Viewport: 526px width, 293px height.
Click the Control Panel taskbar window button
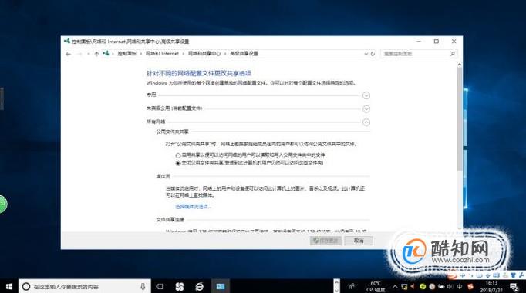[x=221, y=287]
